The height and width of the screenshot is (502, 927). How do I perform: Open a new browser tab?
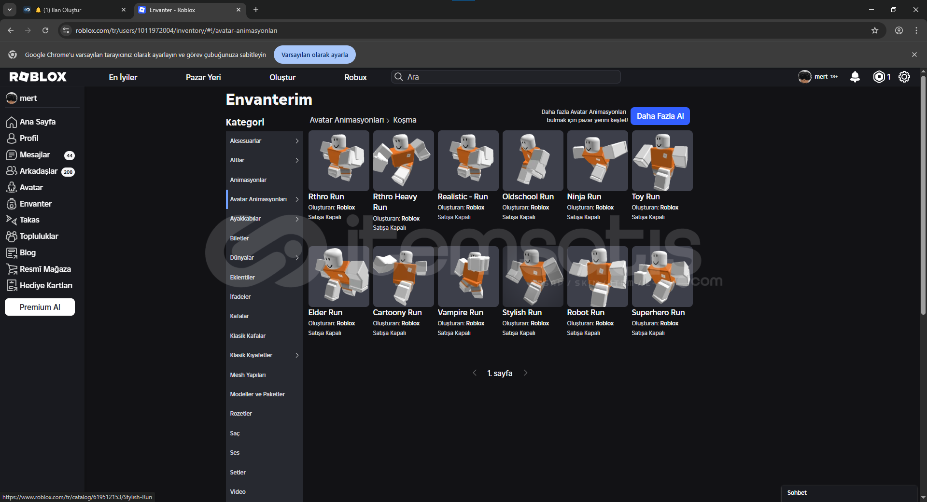pos(256,10)
